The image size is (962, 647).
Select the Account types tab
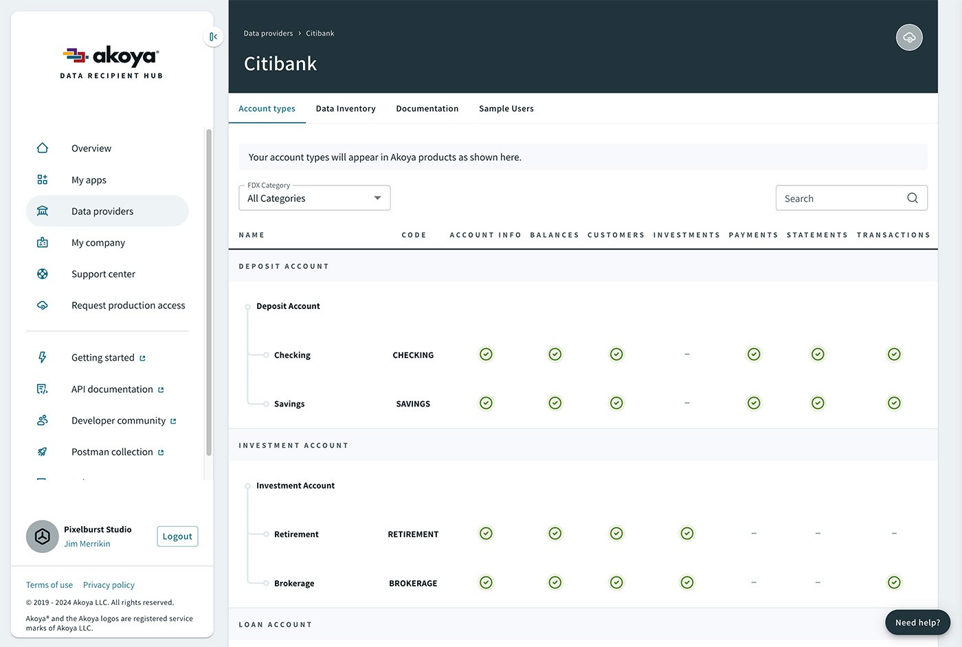click(267, 109)
